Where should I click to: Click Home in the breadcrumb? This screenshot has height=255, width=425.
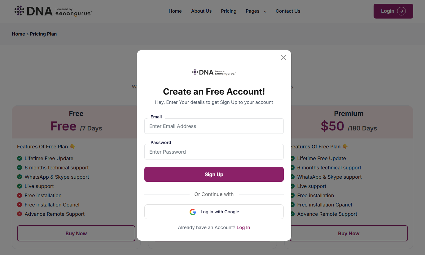[18, 34]
